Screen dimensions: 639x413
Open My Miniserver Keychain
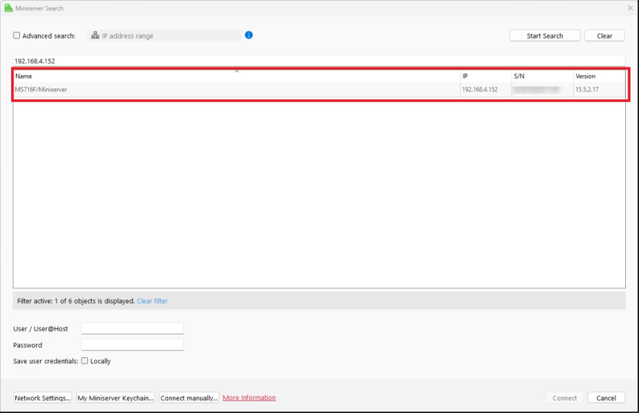115,398
